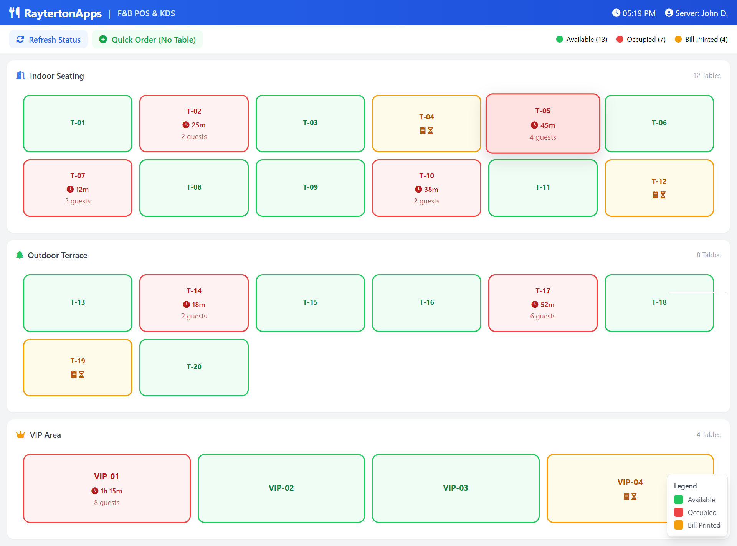
Task: Click the fork and knife RaytertonApps logo icon
Action: 14,13
